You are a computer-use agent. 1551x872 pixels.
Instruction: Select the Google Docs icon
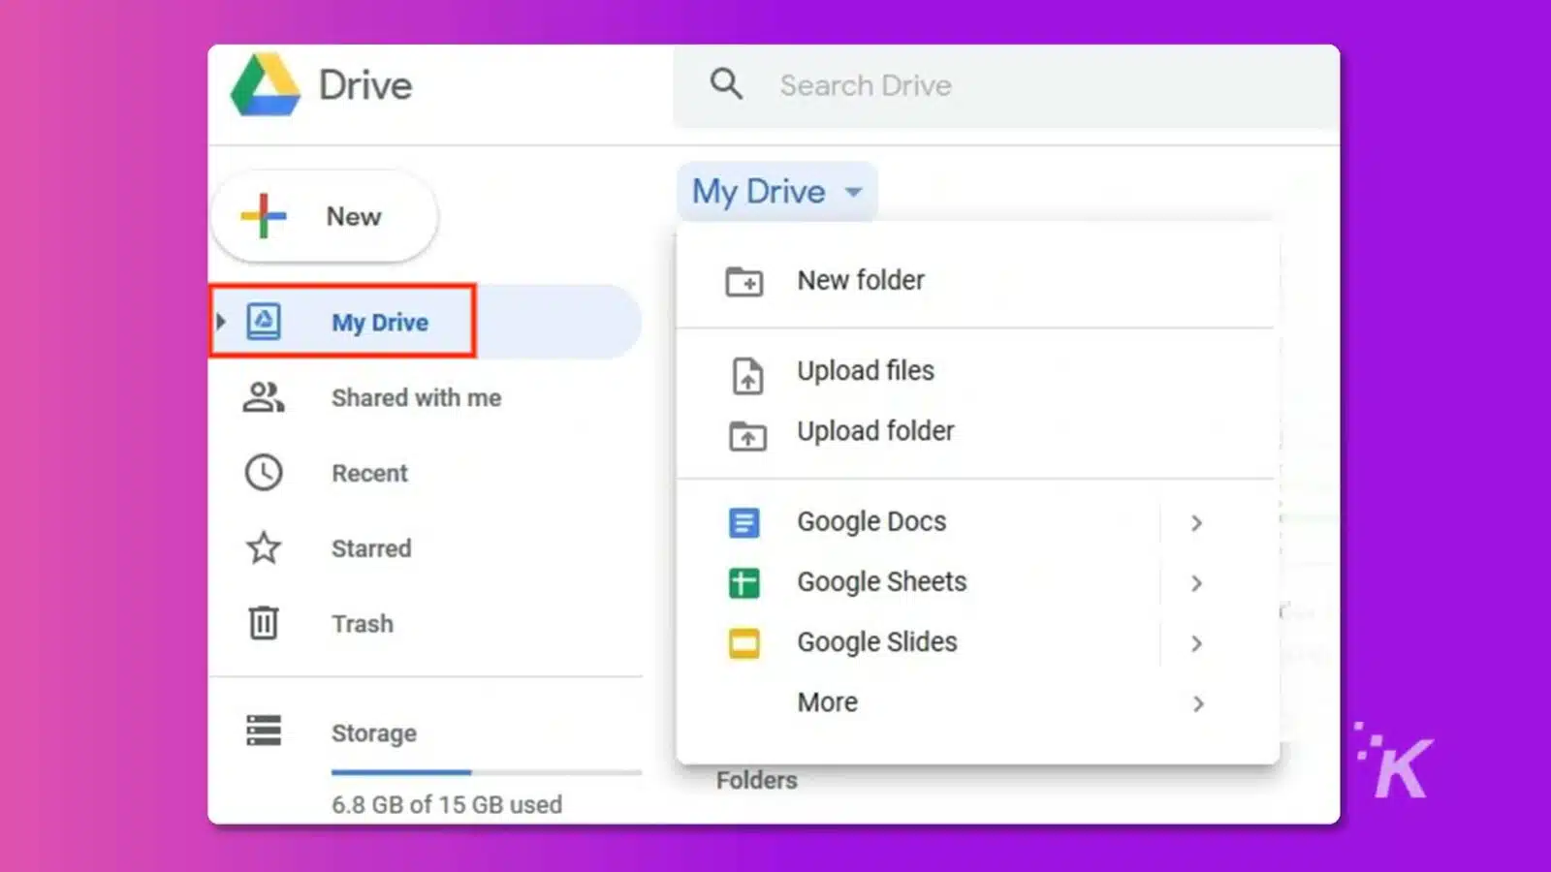[x=744, y=522]
